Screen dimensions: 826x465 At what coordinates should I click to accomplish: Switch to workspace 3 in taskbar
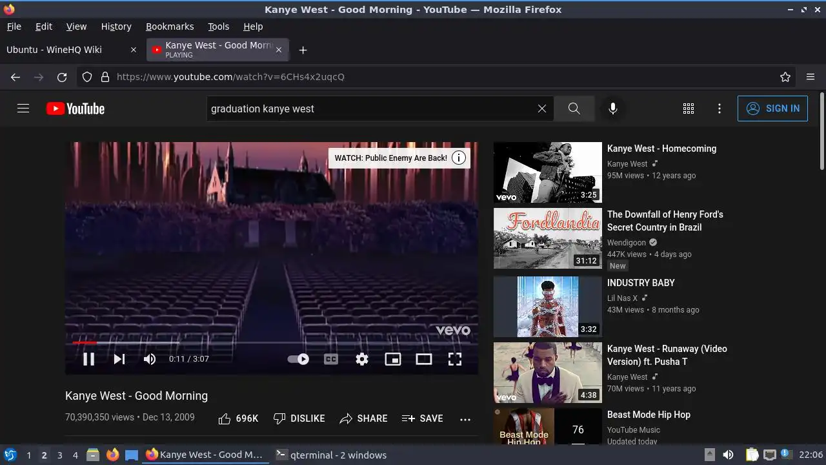tap(59, 455)
